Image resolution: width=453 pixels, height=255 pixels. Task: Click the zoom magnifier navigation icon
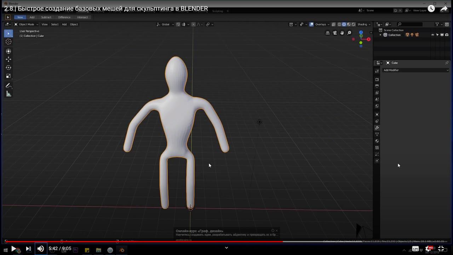point(350,33)
